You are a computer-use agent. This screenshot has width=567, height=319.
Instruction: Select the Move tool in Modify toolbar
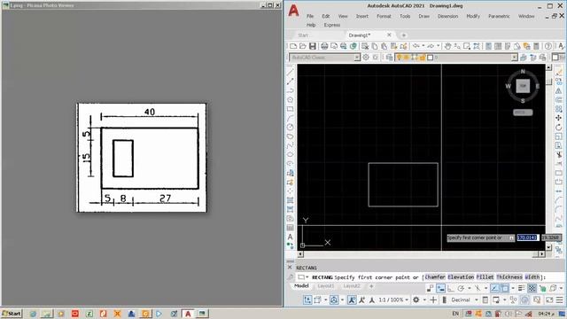(x=559, y=118)
